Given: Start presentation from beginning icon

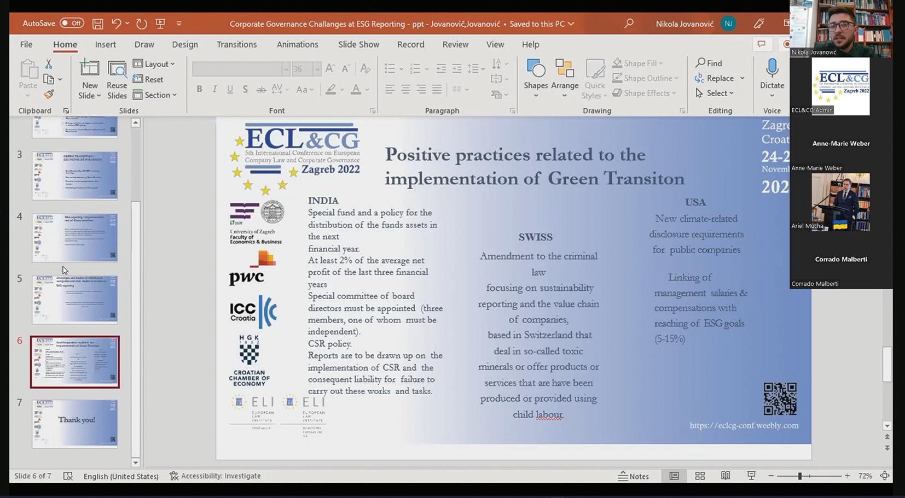Looking at the screenshot, I should (x=160, y=24).
